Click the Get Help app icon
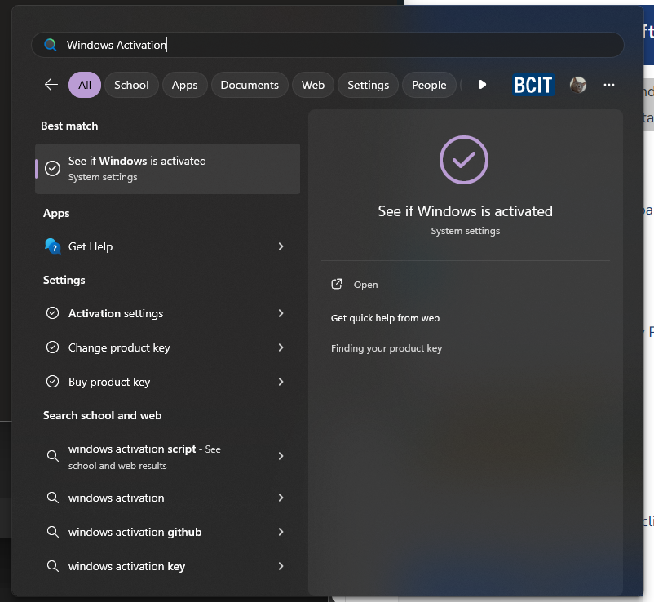654x602 pixels. point(53,246)
